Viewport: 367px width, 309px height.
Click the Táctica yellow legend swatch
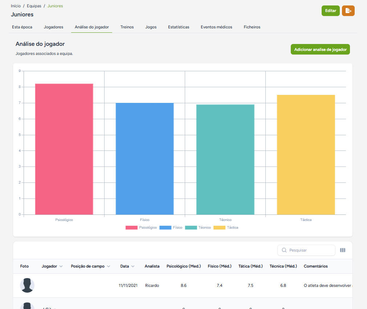click(219, 228)
